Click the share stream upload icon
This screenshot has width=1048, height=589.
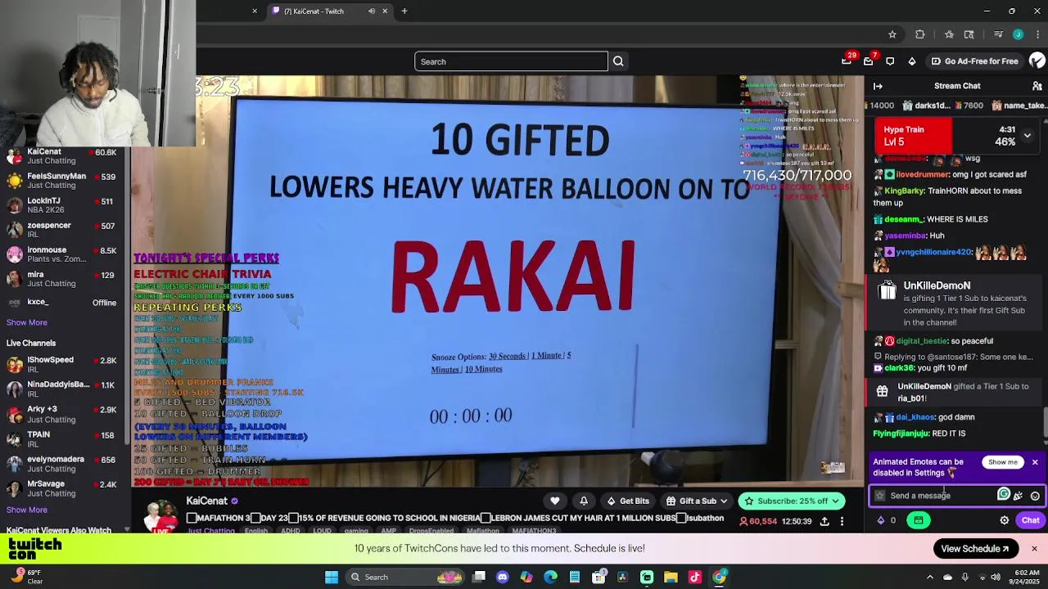(824, 521)
